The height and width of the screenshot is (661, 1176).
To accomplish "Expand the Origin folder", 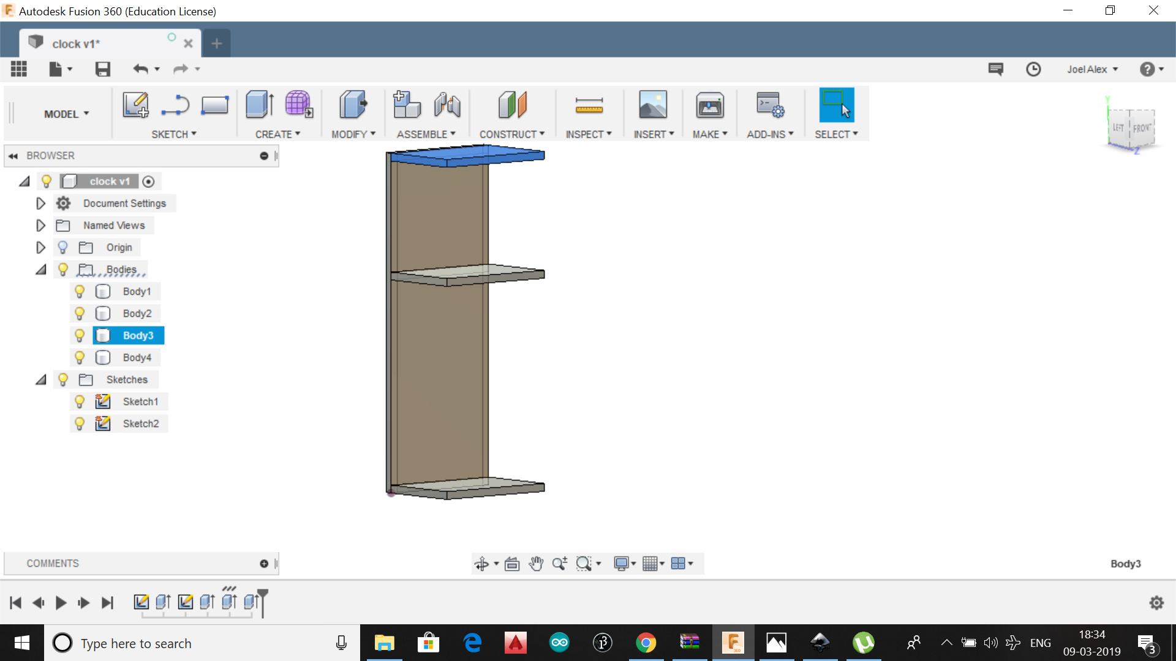I will [40, 247].
